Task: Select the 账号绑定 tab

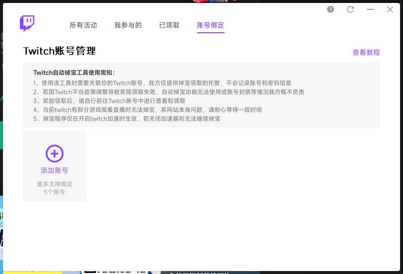Action: click(210, 25)
